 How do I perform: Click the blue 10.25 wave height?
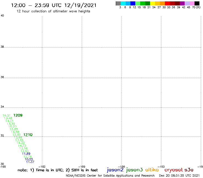pos(29,159)
